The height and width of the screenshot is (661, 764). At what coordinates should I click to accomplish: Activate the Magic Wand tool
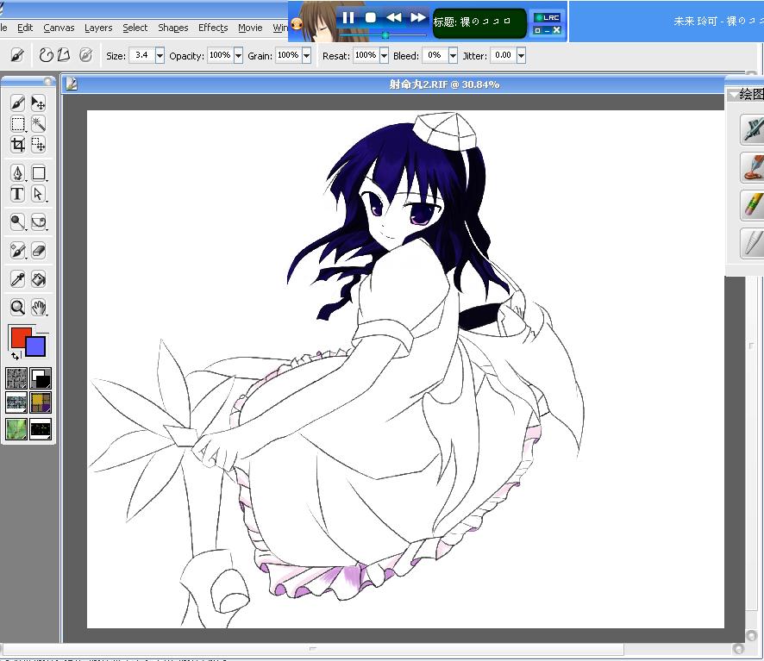pos(38,124)
